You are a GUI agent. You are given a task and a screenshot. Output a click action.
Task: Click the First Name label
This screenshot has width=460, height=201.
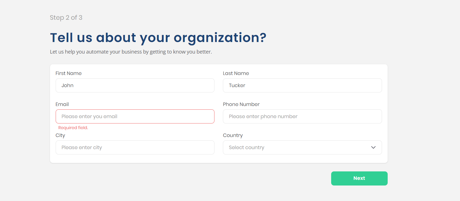tap(68, 73)
